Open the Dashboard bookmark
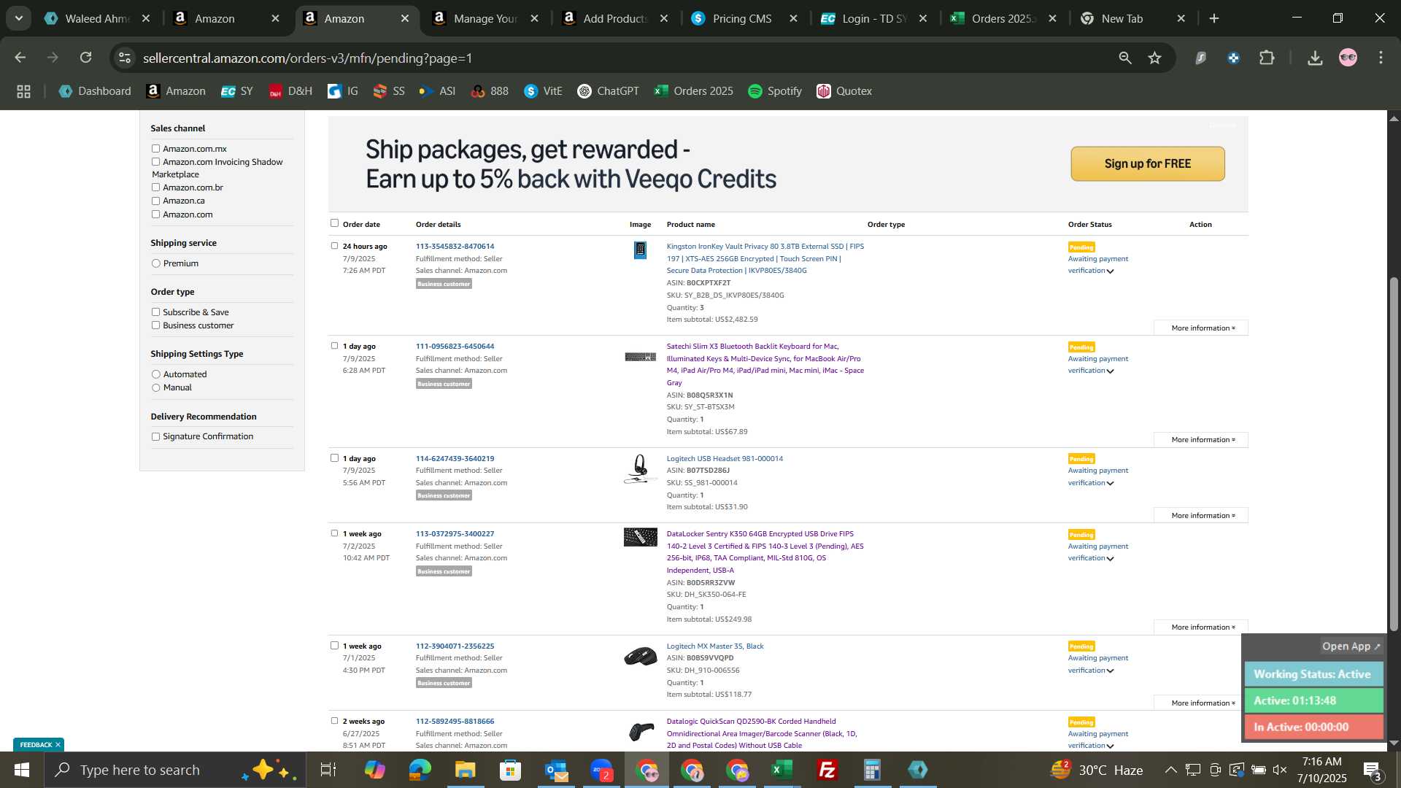Image resolution: width=1401 pixels, height=788 pixels. pos(95,91)
